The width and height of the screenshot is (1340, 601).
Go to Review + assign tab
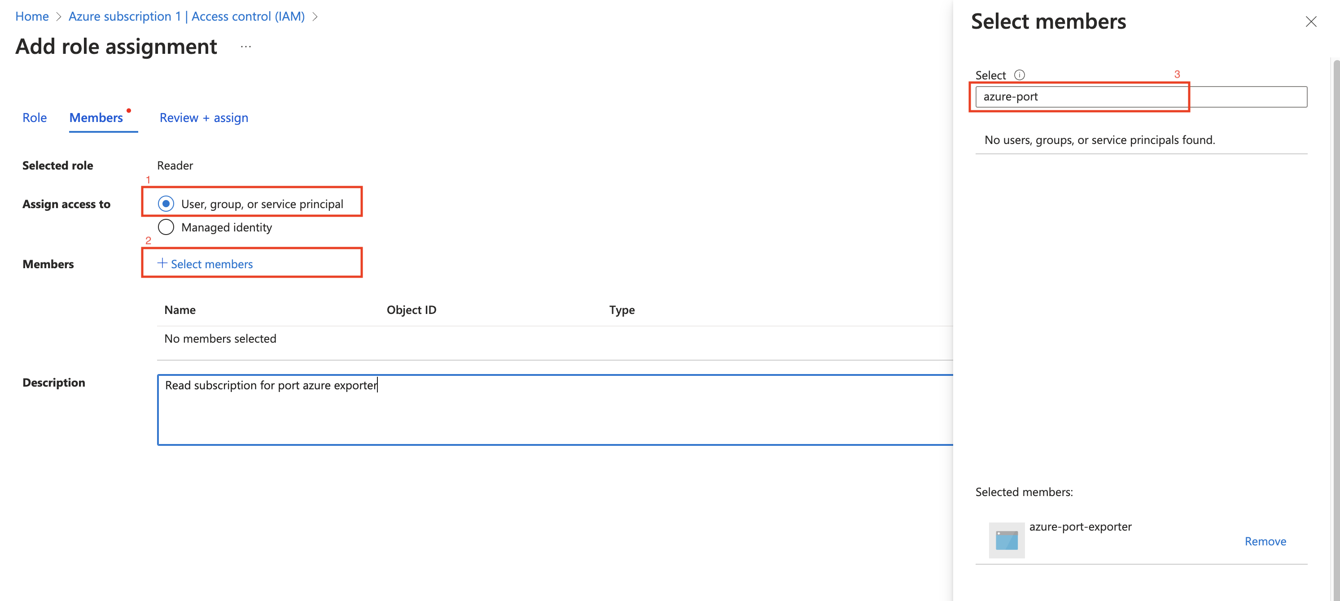click(x=203, y=118)
